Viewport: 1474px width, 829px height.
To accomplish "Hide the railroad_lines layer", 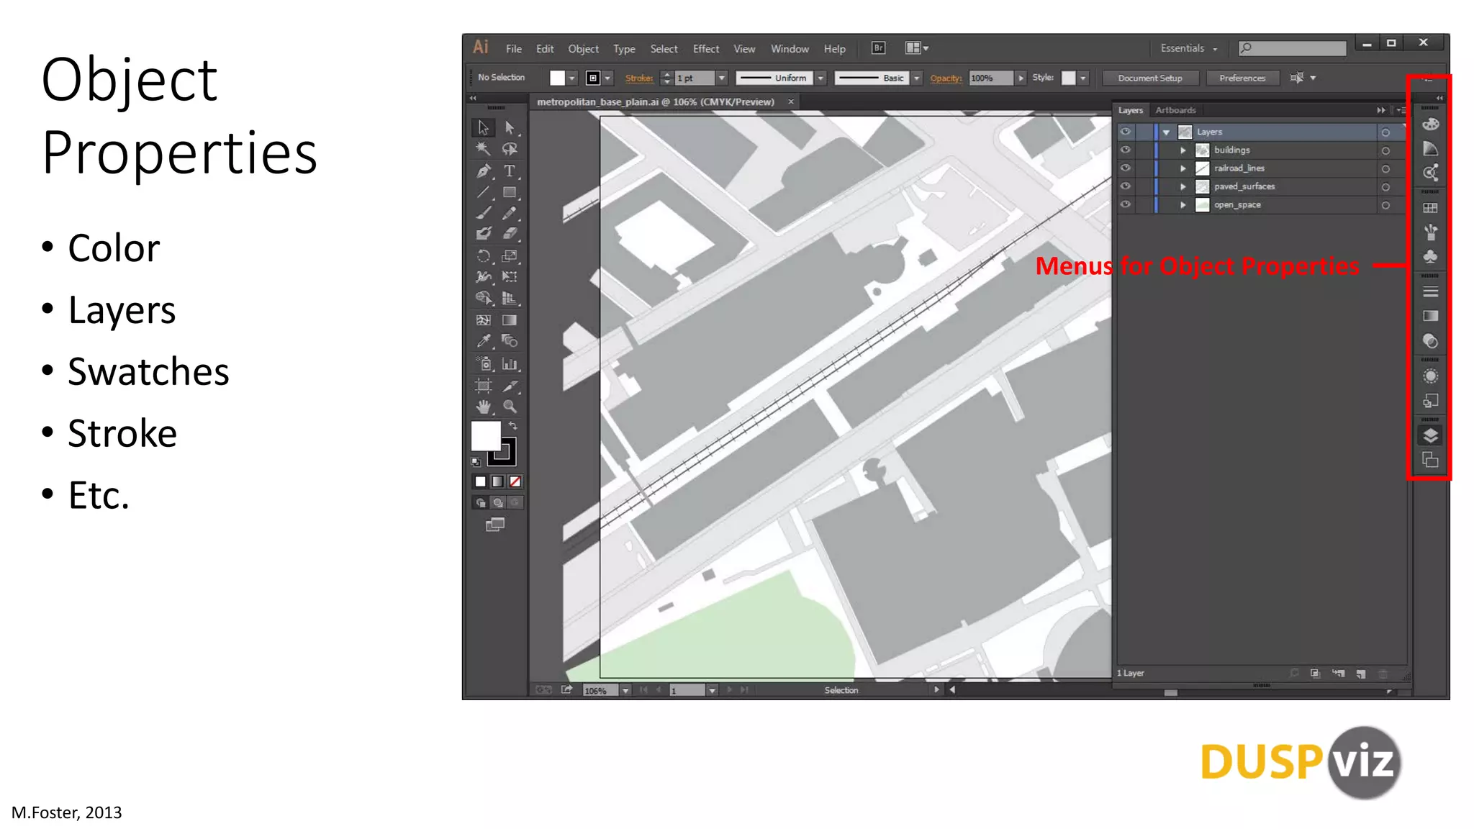I will pos(1126,168).
